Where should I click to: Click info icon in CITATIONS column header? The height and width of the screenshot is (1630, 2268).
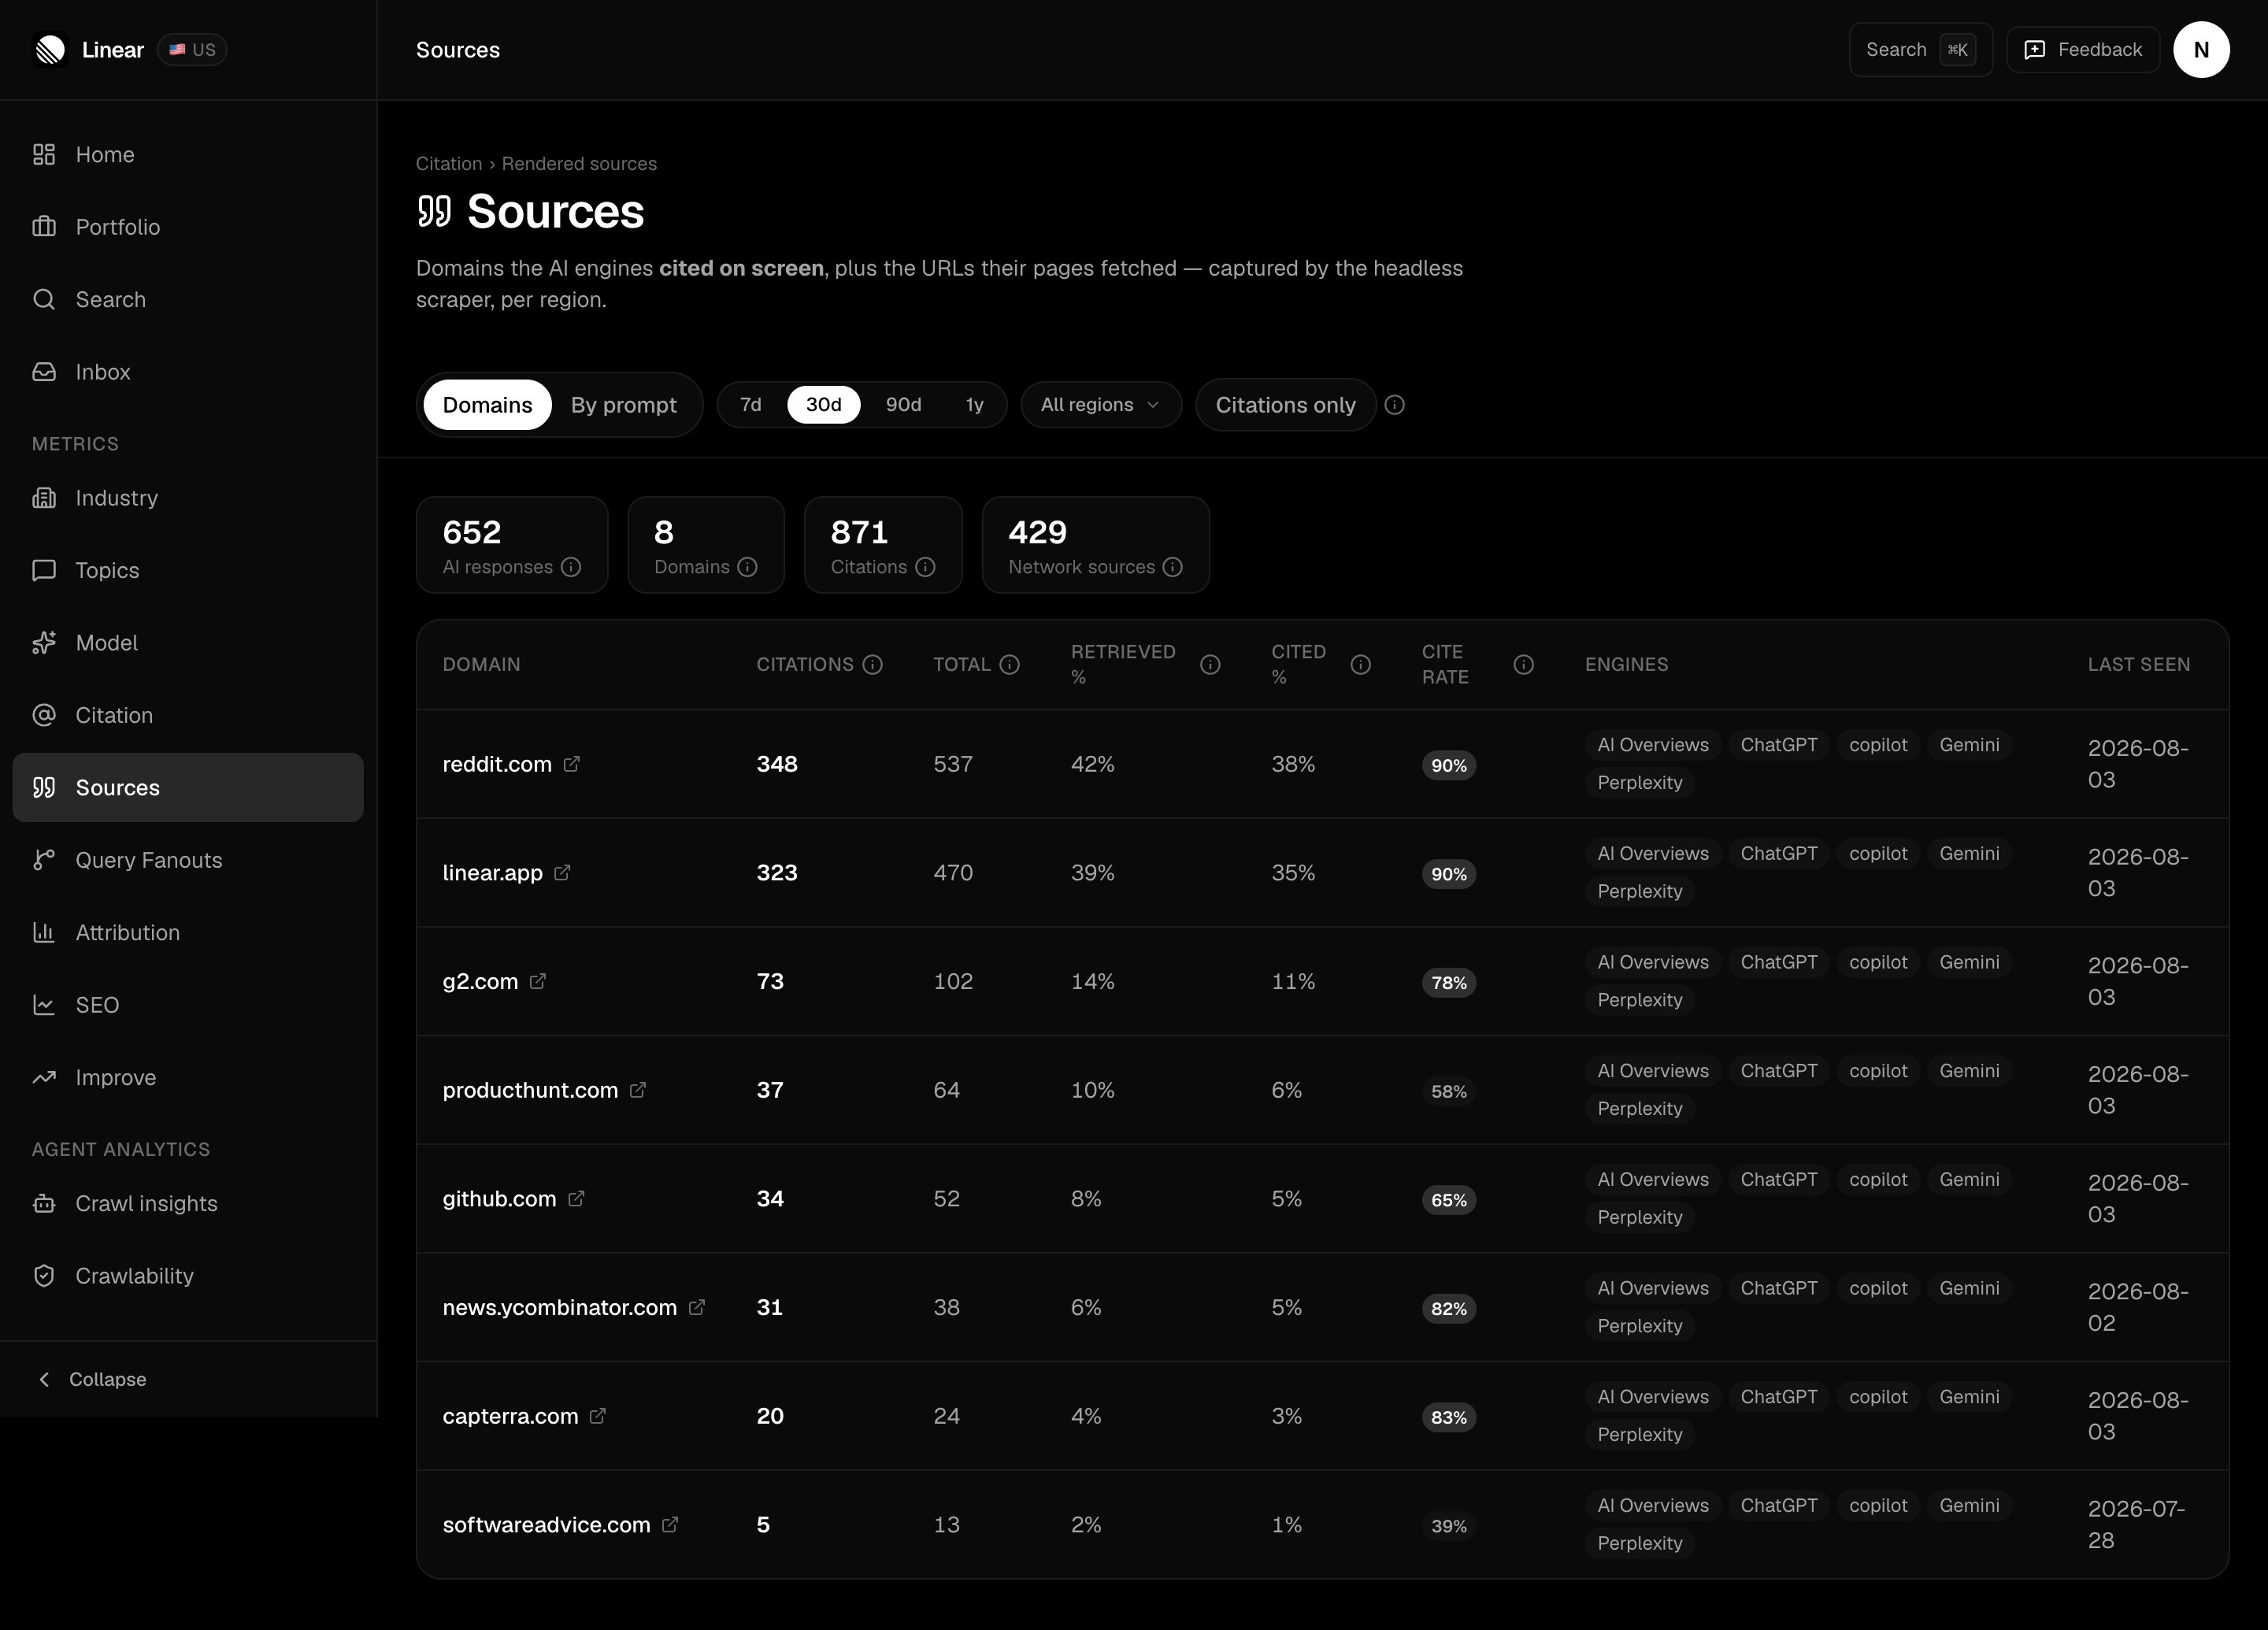tap(872, 665)
